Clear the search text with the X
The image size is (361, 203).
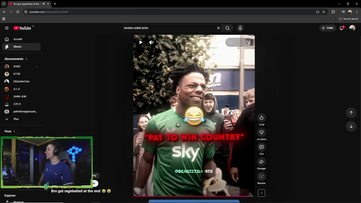coord(218,28)
